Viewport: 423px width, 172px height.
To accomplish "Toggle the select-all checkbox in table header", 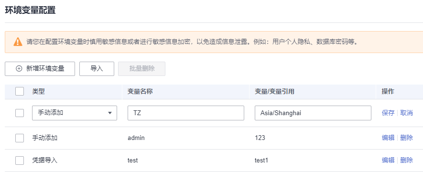I will click(x=20, y=91).
